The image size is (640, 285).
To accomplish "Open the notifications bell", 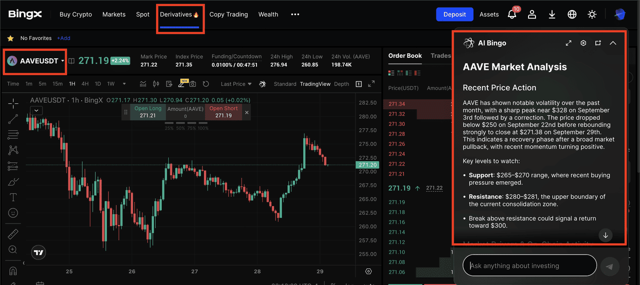I will coord(512,14).
